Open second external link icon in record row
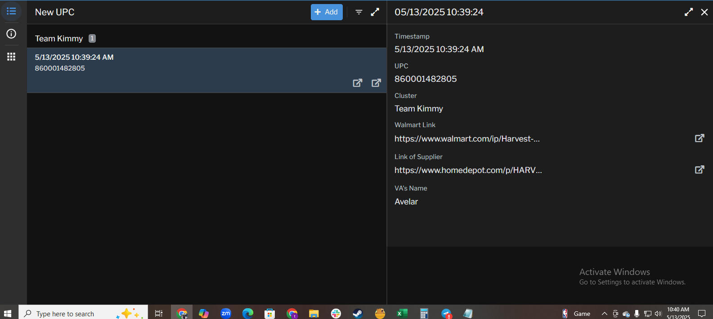 click(x=376, y=83)
